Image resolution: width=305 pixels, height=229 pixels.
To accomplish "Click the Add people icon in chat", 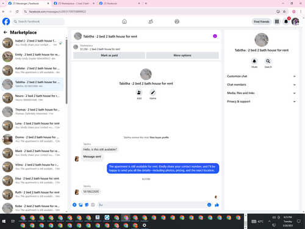I will [x=139, y=93].
